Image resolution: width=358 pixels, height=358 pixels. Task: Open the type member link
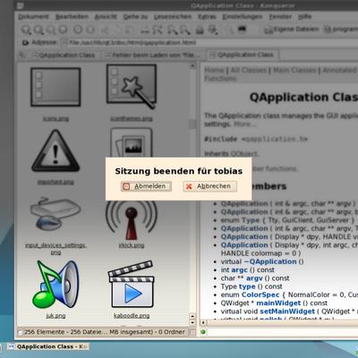247,286
